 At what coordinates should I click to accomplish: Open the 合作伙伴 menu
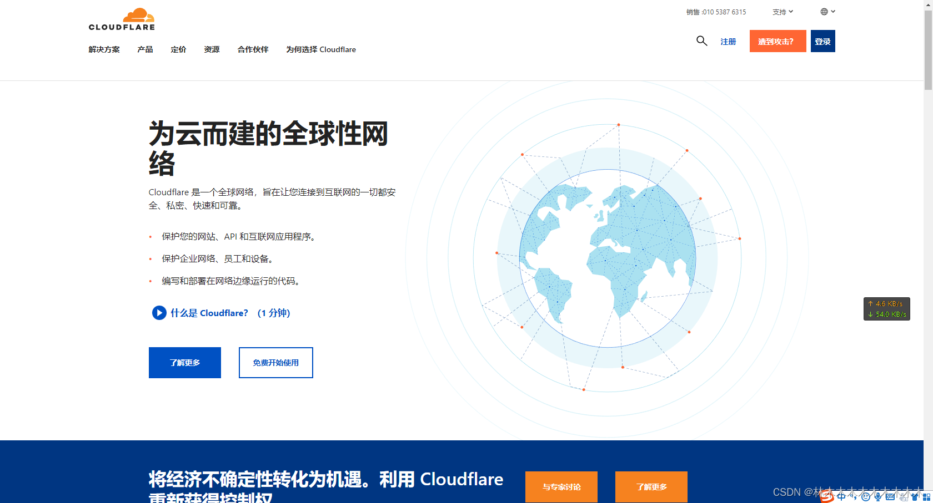click(x=253, y=49)
